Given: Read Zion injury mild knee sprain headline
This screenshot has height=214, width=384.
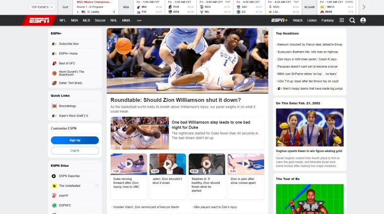Looking at the screenshot, I should (307, 59).
